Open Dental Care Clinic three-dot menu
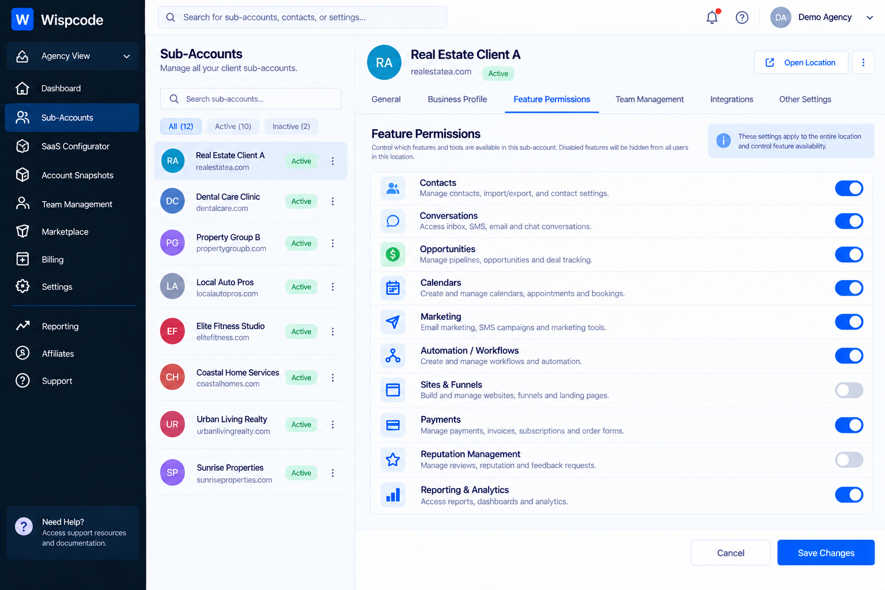 (332, 201)
